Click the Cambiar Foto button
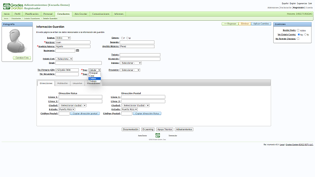 pos(22,58)
